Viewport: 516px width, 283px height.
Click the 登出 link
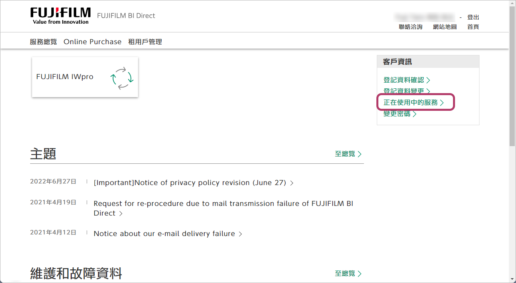(x=473, y=17)
